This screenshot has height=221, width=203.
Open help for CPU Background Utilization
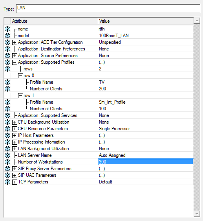[x=7, y=122]
